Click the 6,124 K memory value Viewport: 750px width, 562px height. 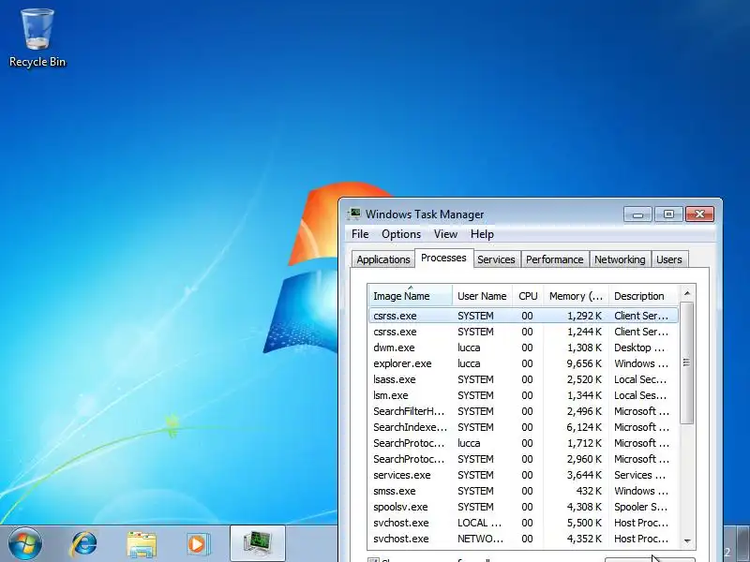point(584,427)
